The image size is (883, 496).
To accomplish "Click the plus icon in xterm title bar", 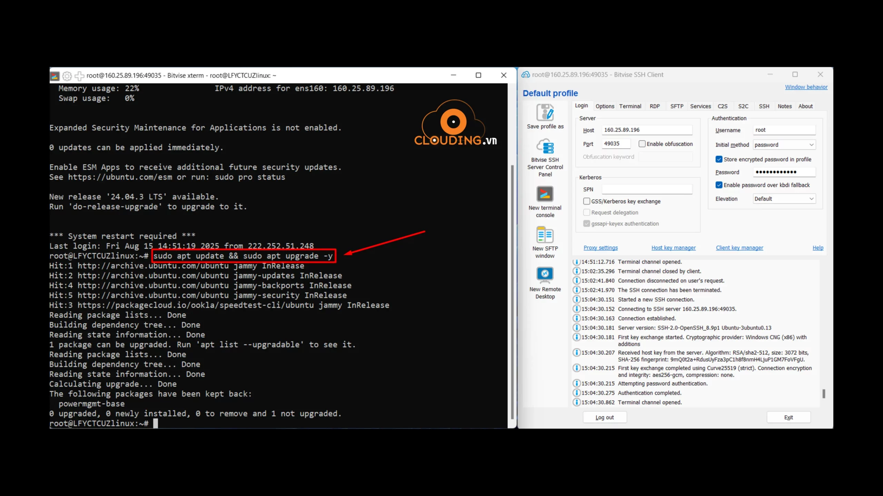I will tap(79, 75).
